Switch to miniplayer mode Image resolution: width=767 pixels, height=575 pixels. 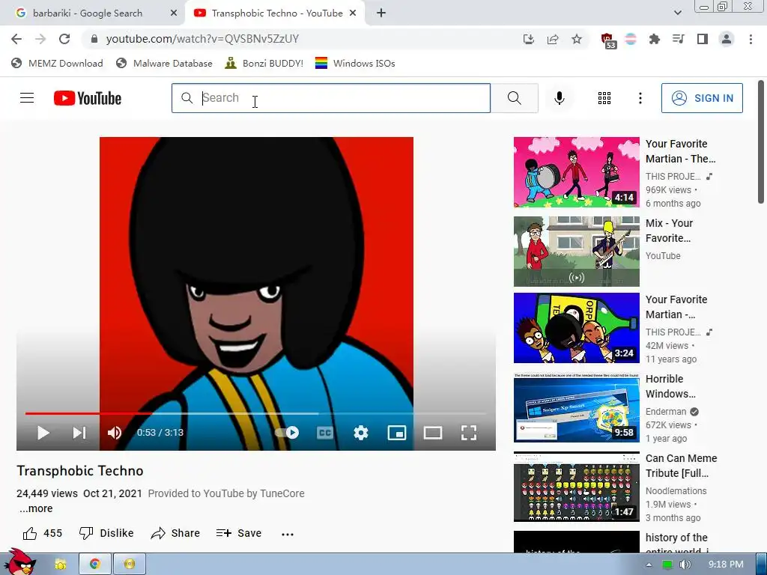[x=397, y=433]
